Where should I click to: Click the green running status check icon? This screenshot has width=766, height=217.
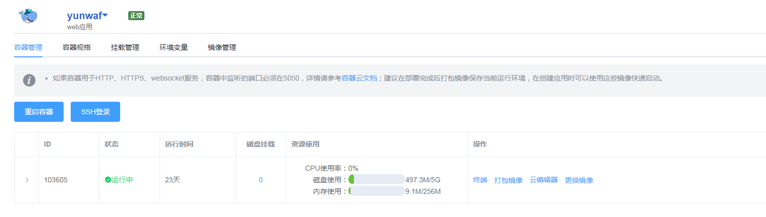[108, 180]
